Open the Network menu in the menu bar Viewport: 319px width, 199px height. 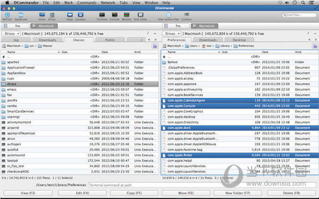[108, 3]
